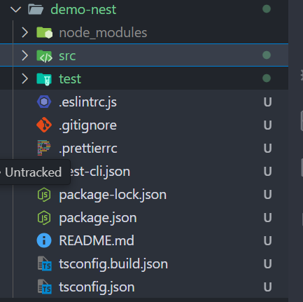Click the demo-nest open folder icon
This screenshot has width=303, height=302.
[x=36, y=10]
